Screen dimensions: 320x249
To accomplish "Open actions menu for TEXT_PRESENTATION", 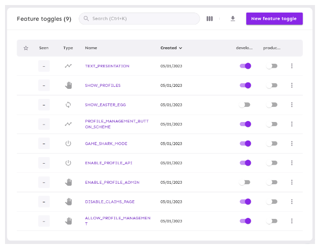I will point(292,66).
